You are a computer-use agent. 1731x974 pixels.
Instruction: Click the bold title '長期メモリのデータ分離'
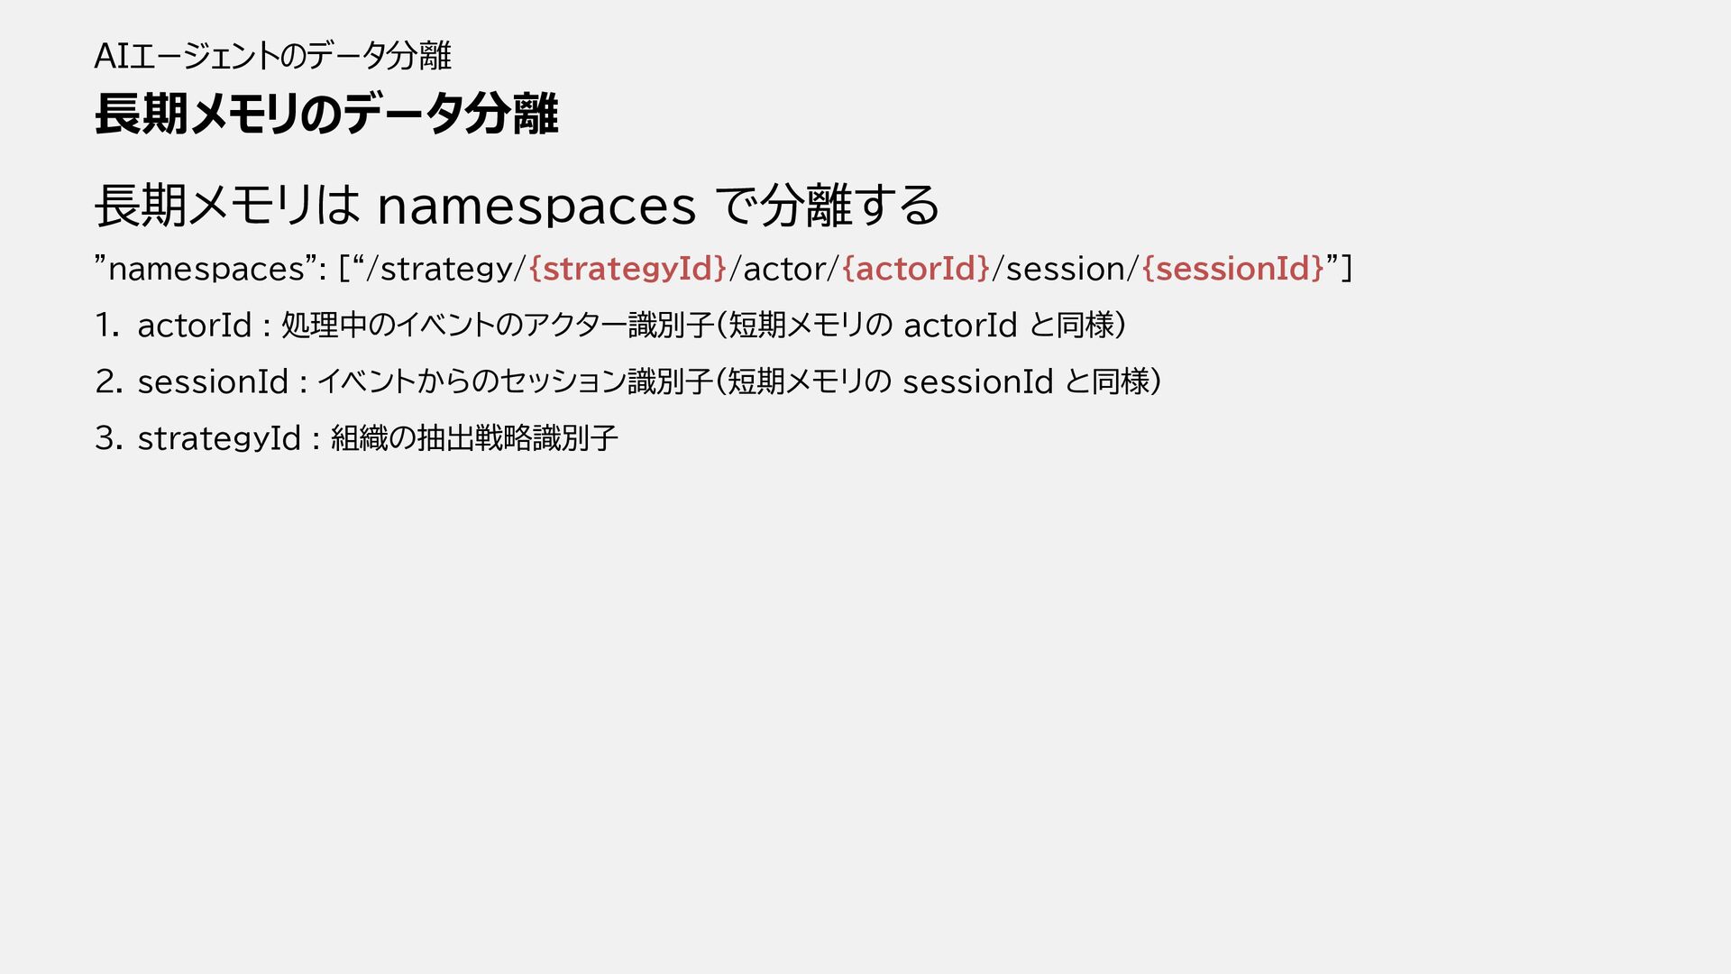(326, 115)
